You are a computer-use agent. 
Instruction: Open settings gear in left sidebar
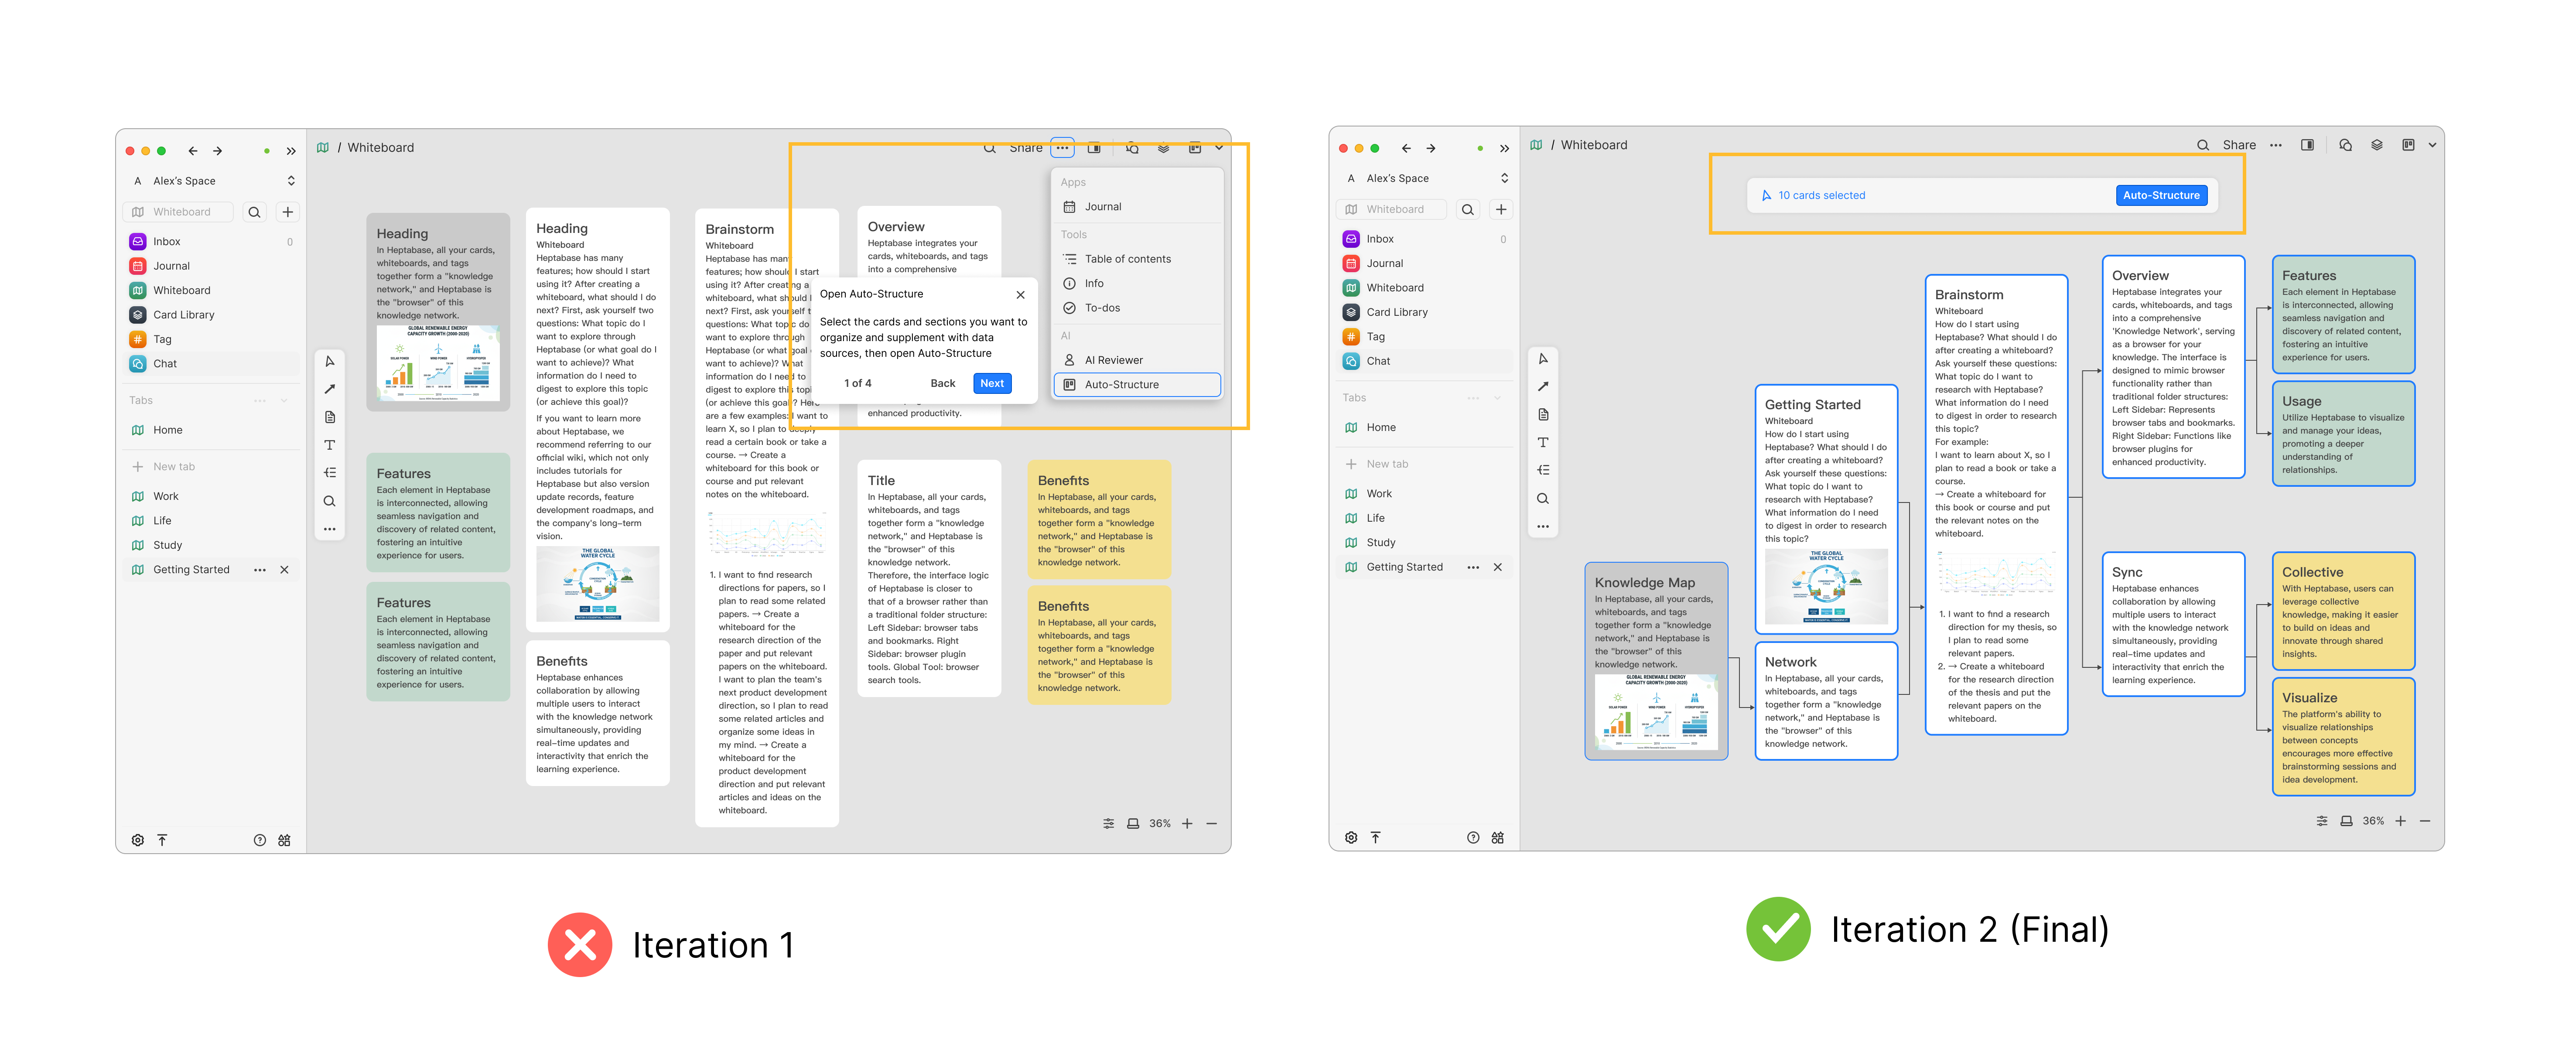point(138,840)
